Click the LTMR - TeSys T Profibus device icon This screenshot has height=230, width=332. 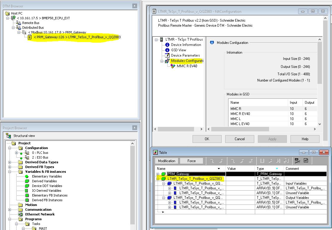162,39
